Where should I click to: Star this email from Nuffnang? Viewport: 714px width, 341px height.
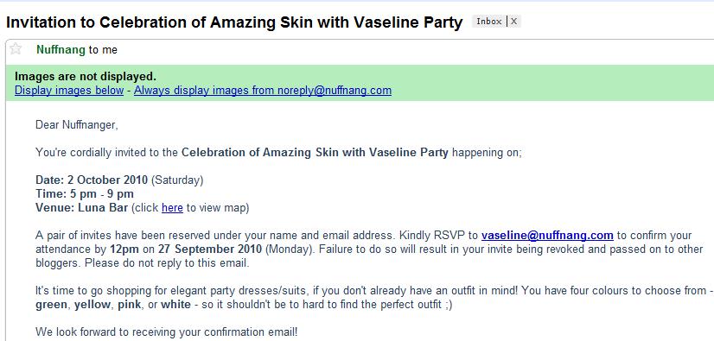point(16,49)
